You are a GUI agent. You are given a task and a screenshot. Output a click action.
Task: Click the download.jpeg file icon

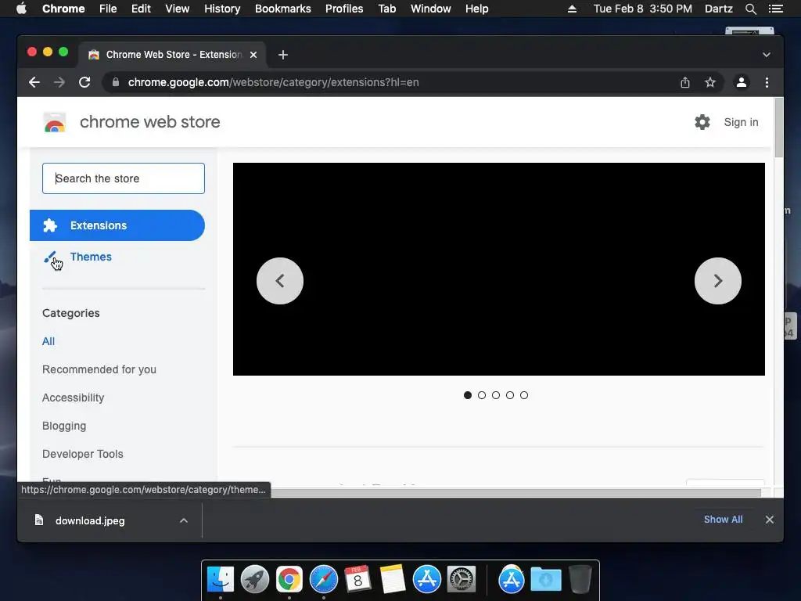click(x=39, y=520)
